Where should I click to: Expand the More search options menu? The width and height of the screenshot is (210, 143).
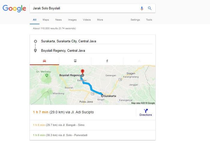(100, 20)
